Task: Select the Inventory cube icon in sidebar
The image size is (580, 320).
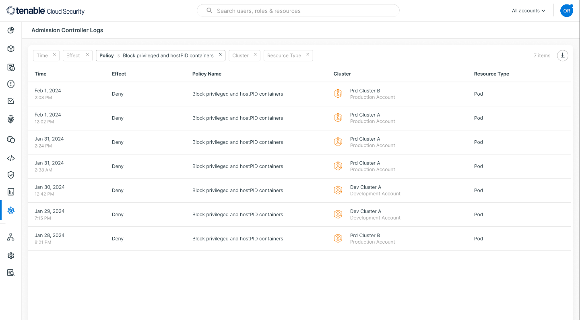Action: 11,49
